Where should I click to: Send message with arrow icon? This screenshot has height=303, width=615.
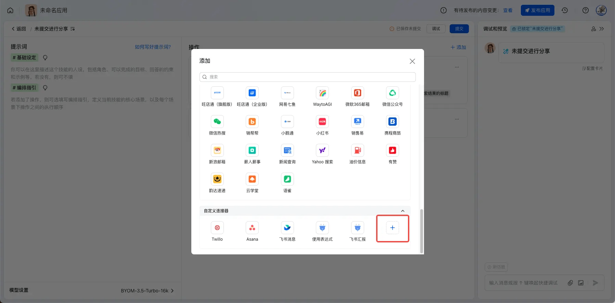tap(595, 283)
